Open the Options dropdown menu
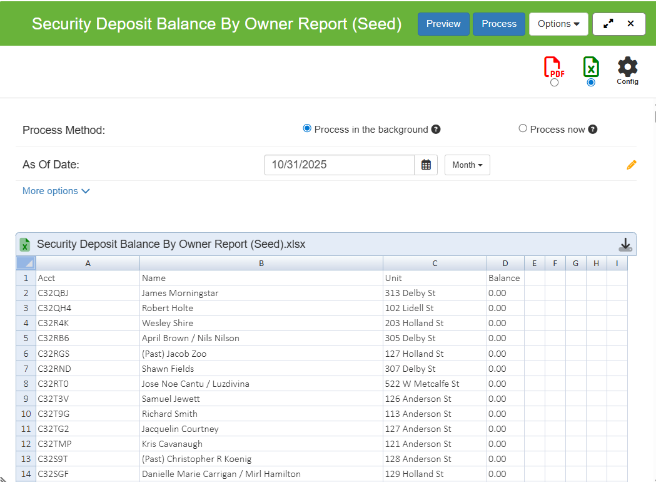The width and height of the screenshot is (656, 482). click(558, 24)
